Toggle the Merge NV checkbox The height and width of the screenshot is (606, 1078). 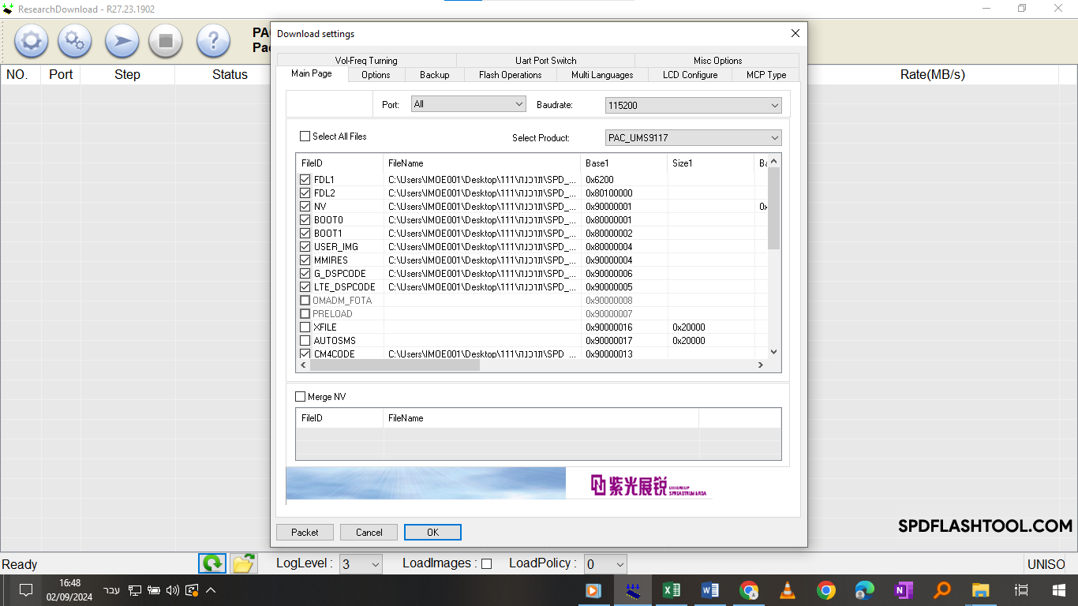coord(300,397)
